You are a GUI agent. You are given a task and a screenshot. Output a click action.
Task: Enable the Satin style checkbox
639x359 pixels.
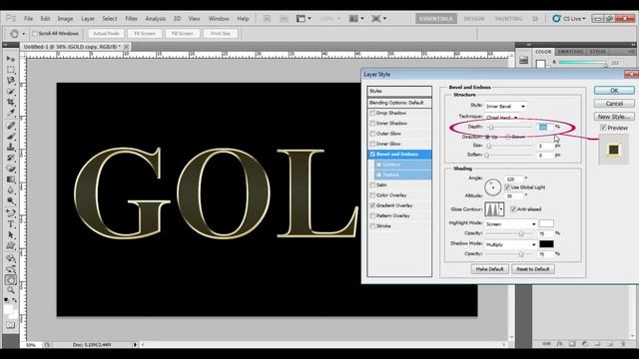coord(372,184)
